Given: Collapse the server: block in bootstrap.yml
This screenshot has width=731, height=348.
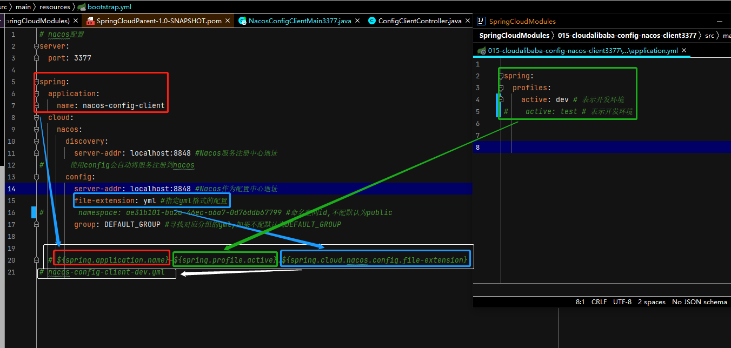Looking at the screenshot, I should (x=36, y=46).
